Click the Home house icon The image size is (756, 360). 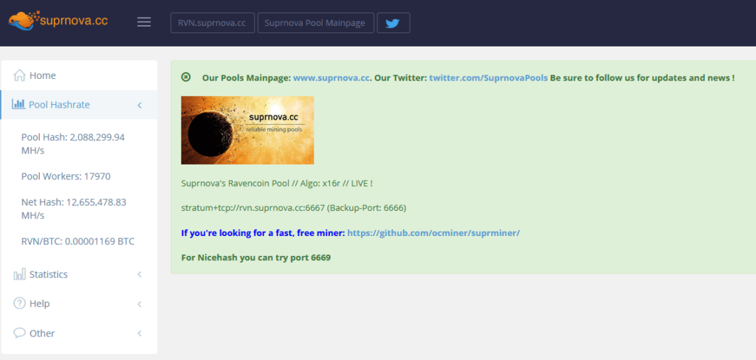[19, 75]
